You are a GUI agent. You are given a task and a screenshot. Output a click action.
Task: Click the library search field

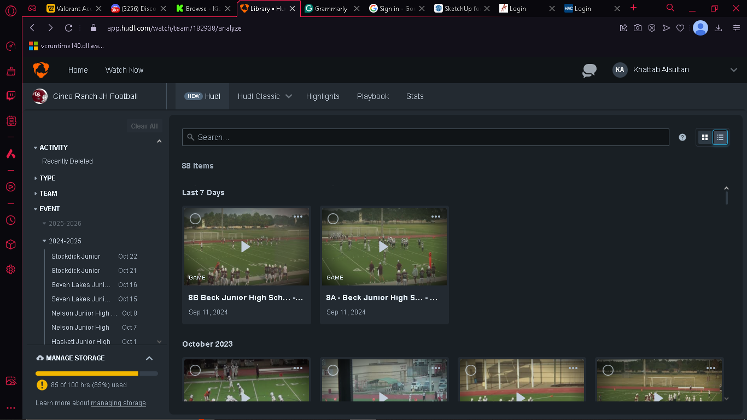tap(425, 137)
